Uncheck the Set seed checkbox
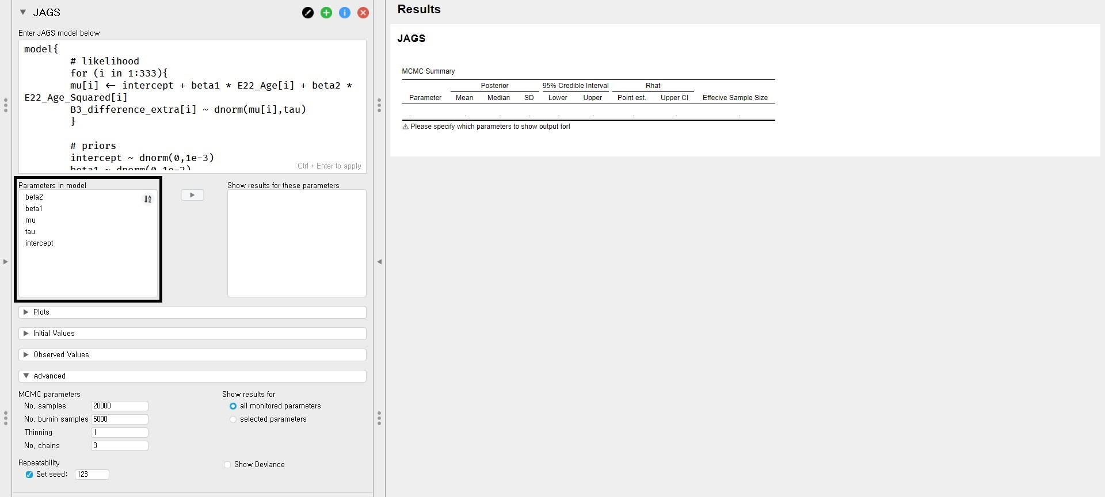1105x497 pixels. 29,475
